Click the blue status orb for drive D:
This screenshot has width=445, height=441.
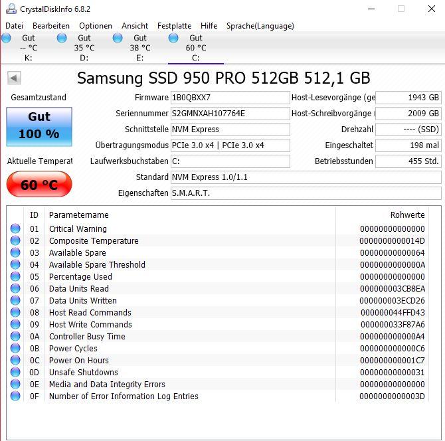pos(62,38)
